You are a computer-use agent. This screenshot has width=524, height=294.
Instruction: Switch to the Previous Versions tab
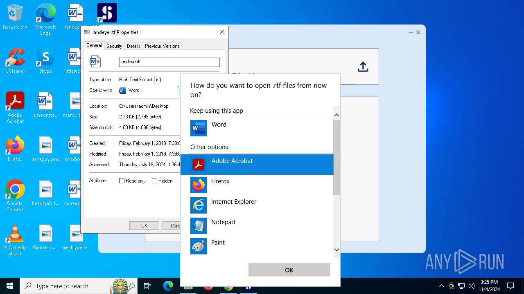[162, 46]
